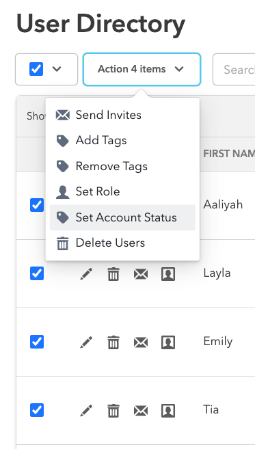Send invite email to Layla
The image size is (255, 449).
141,274
